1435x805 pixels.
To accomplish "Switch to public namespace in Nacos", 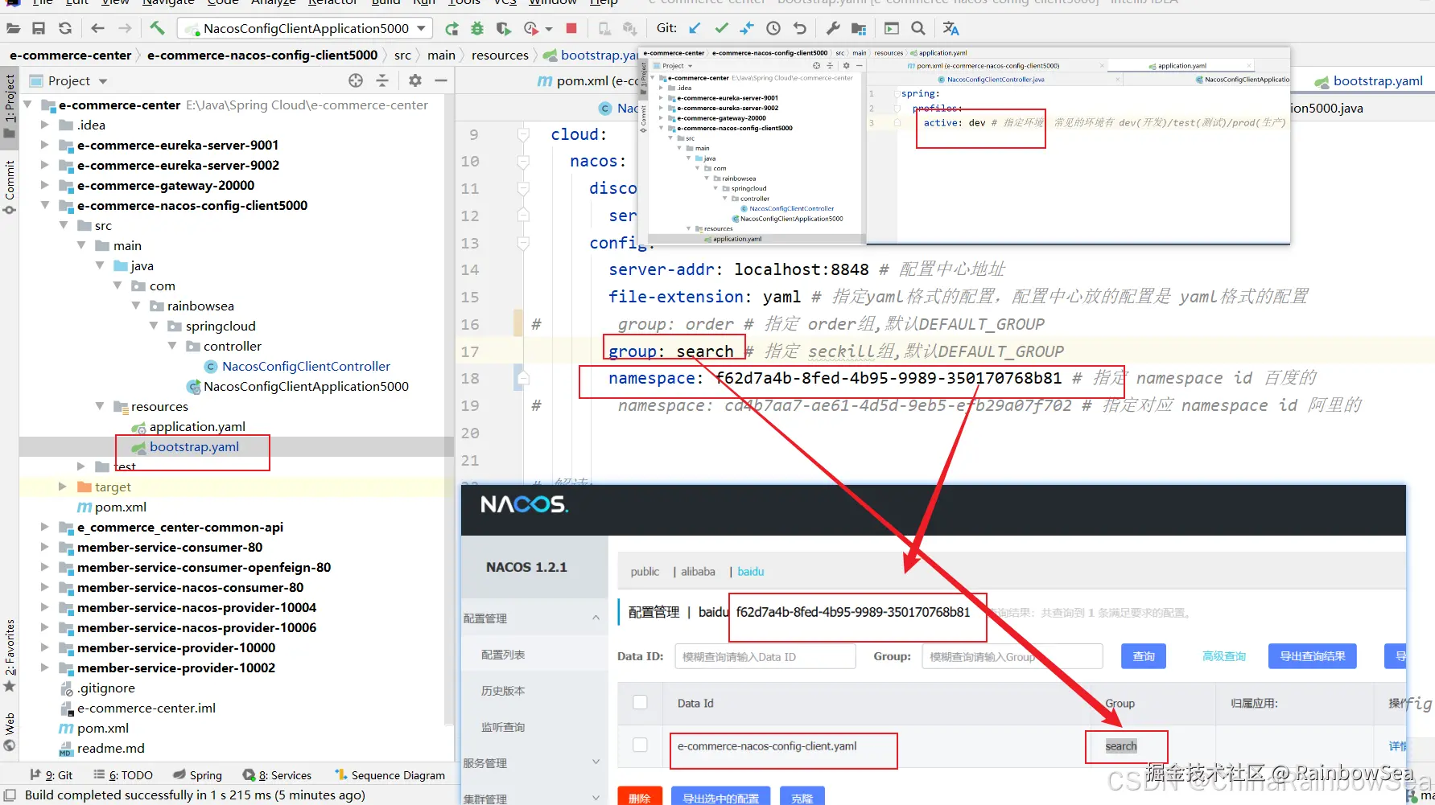I will [645, 572].
